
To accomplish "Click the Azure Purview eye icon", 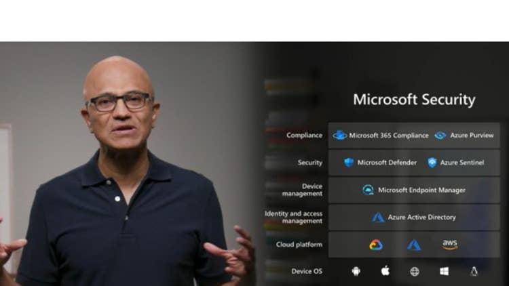I will 440,136.
